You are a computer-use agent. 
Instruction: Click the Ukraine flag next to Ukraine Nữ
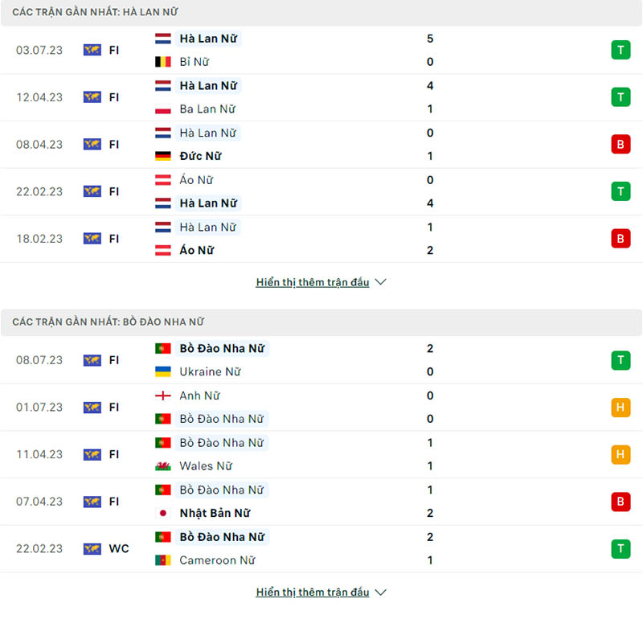point(162,372)
